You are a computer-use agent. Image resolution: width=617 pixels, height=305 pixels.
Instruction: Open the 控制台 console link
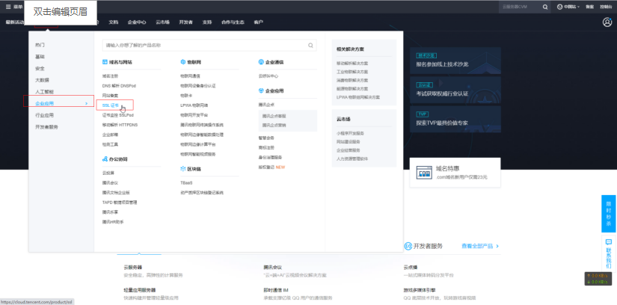click(606, 7)
